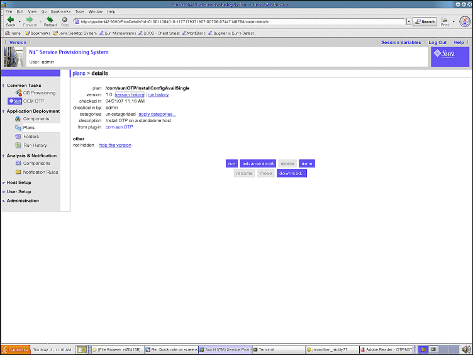
Task: Click hide this version link
Action: tap(115, 145)
